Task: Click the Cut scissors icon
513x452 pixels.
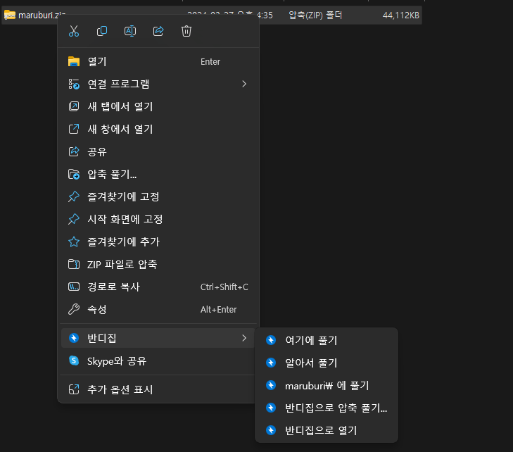Action: 74,31
